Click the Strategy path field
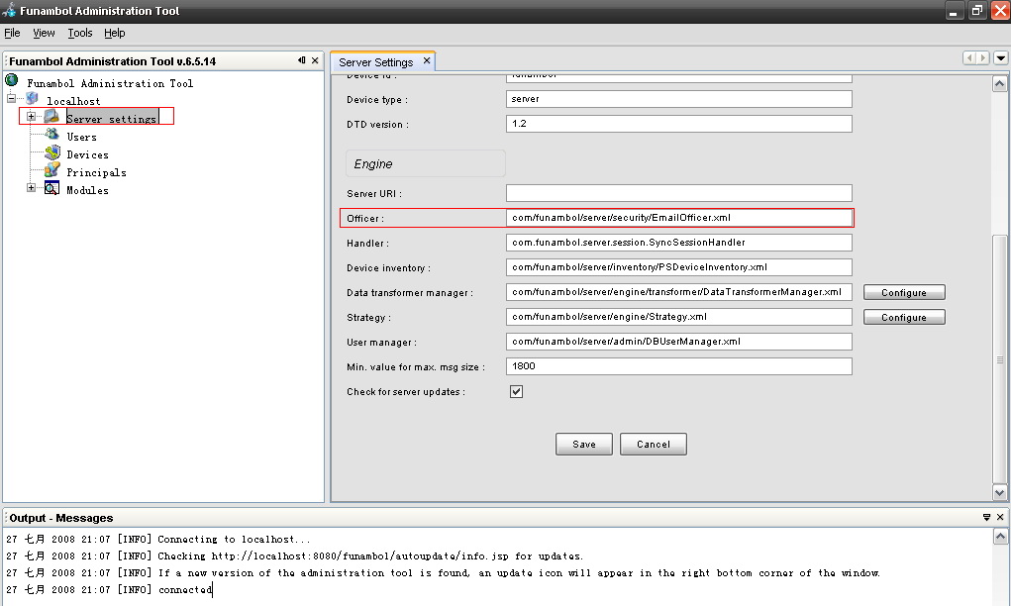The height and width of the screenshot is (606, 1011). [679, 317]
